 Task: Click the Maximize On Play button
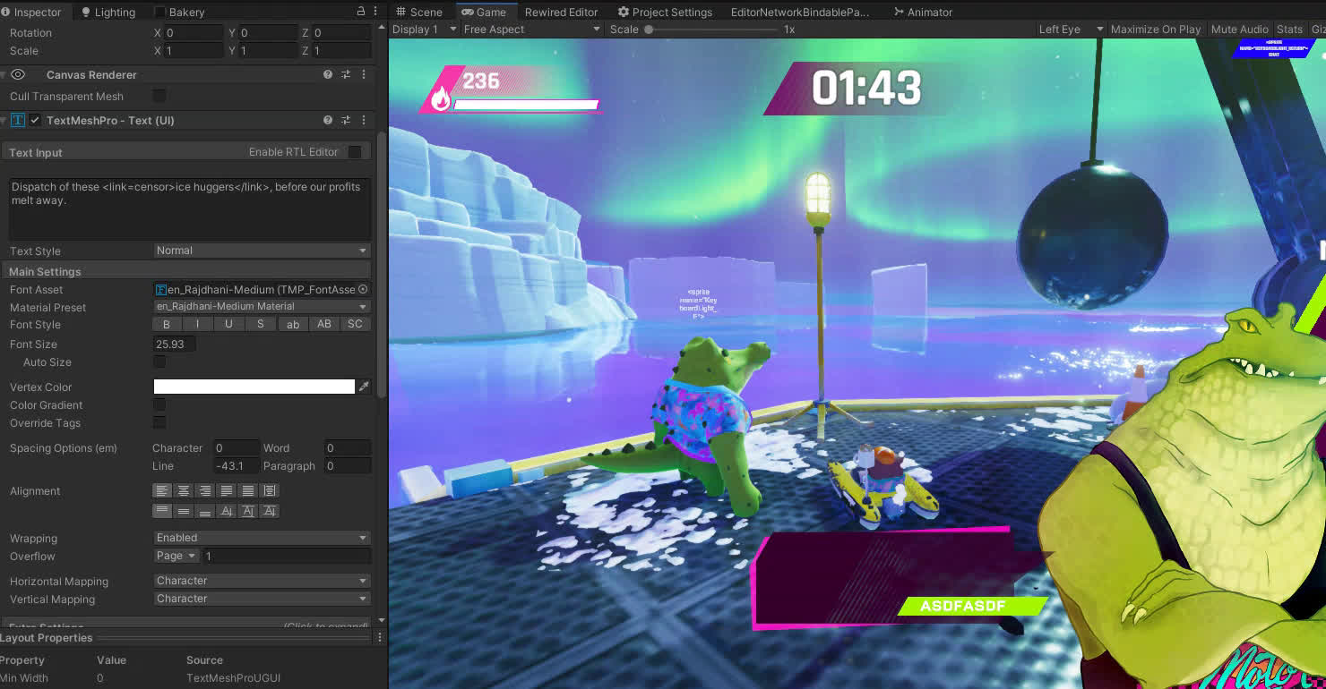tap(1155, 30)
